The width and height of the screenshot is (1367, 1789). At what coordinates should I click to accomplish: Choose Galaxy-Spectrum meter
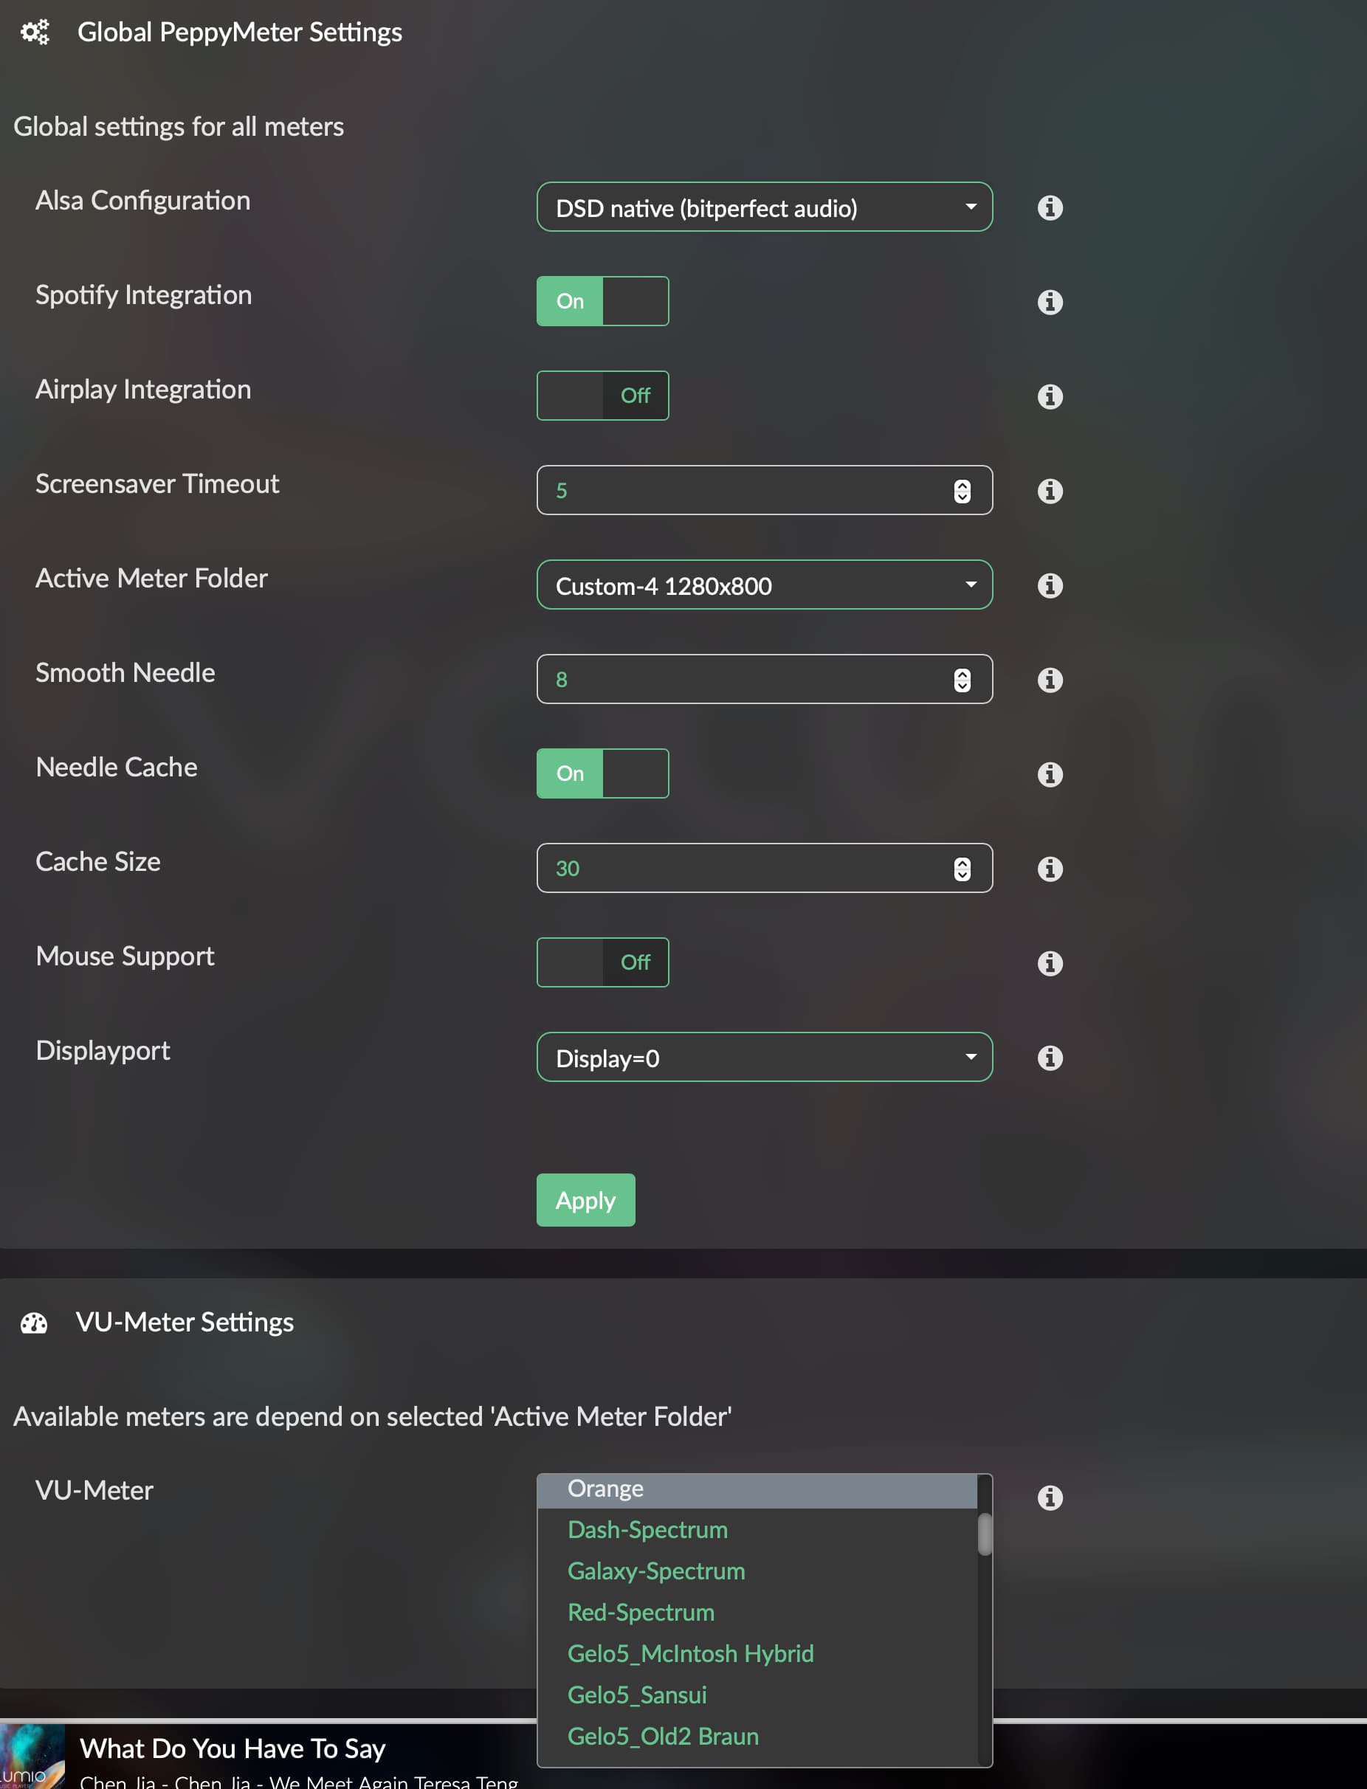click(x=757, y=1571)
